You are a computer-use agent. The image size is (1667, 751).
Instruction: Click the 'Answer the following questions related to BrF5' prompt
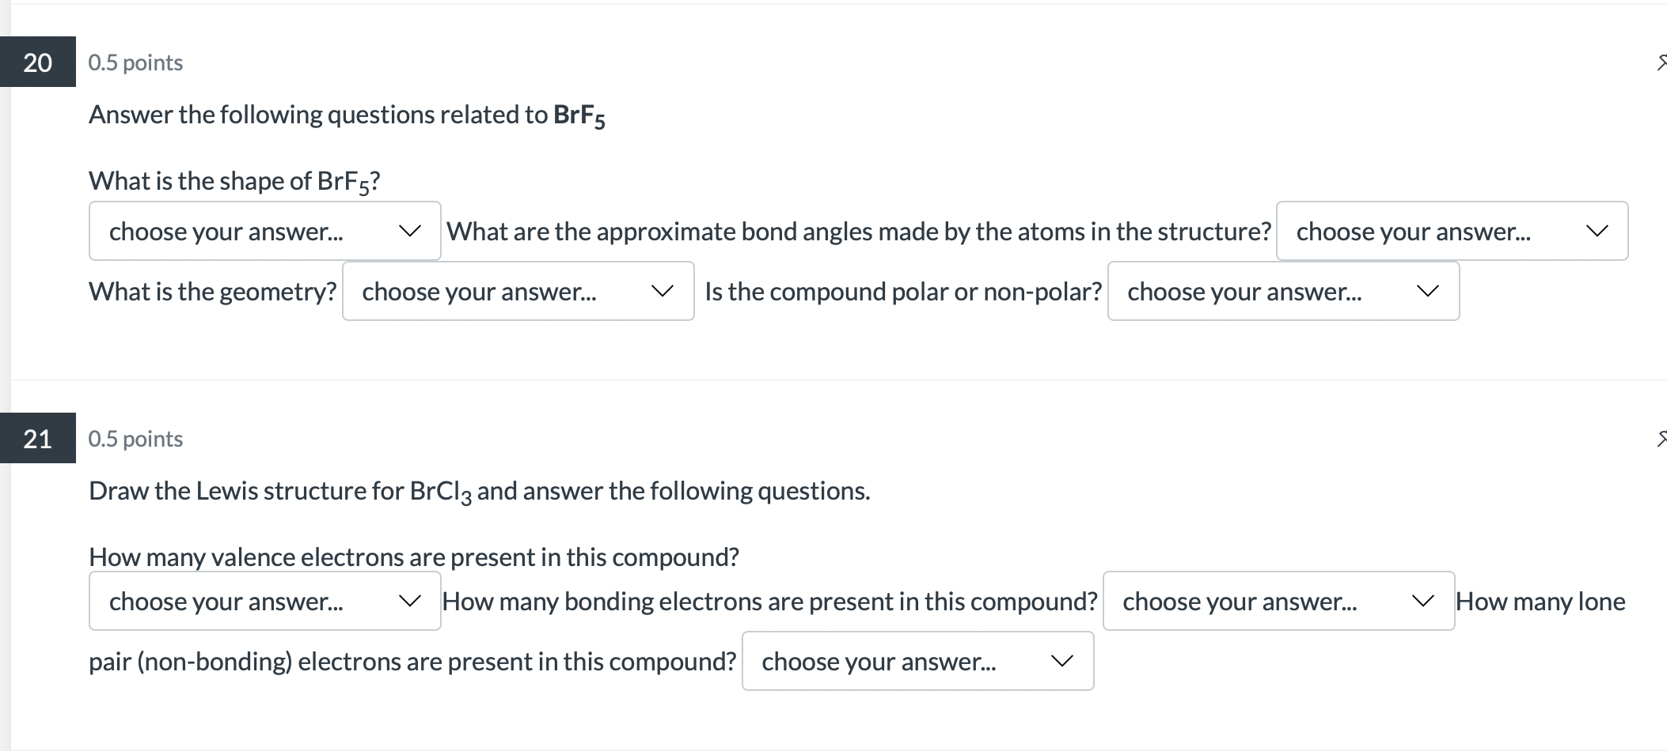tap(347, 115)
